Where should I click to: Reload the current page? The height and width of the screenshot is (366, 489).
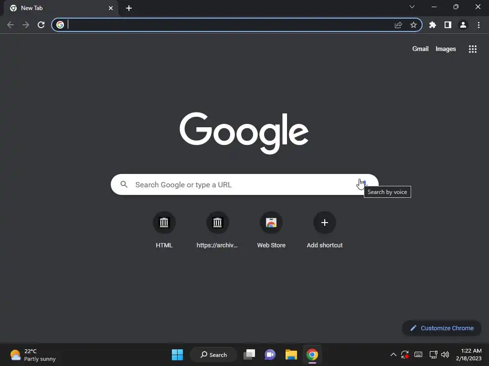tap(41, 25)
